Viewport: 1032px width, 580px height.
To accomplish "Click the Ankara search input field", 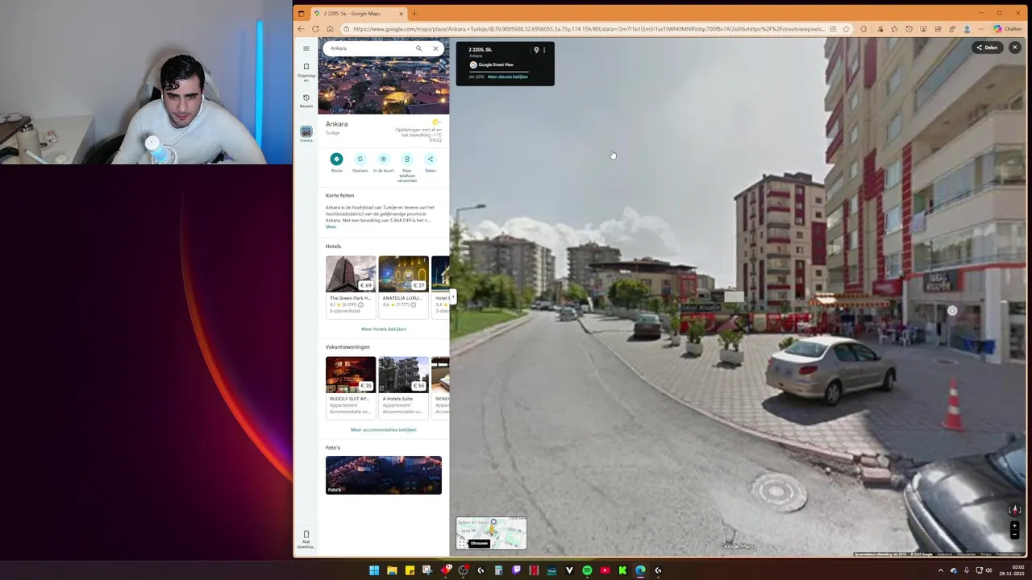I will pyautogui.click(x=369, y=48).
